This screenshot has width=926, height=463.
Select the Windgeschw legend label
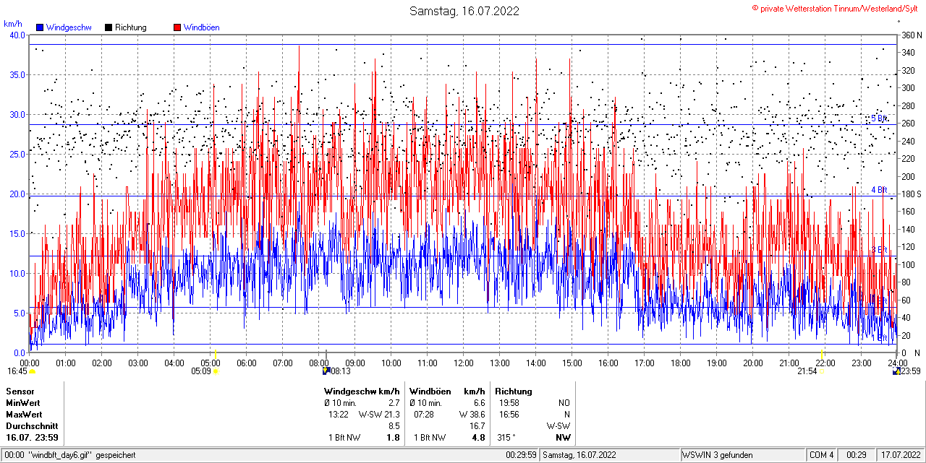point(68,27)
